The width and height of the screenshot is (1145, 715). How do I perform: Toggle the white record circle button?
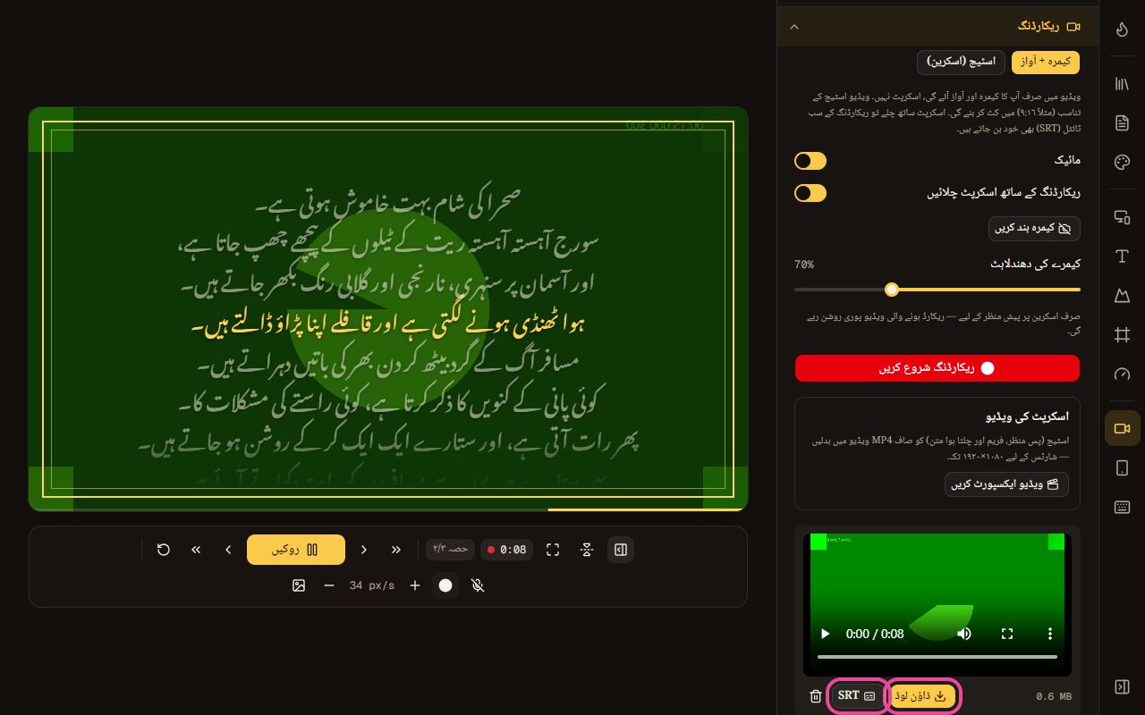pos(445,585)
